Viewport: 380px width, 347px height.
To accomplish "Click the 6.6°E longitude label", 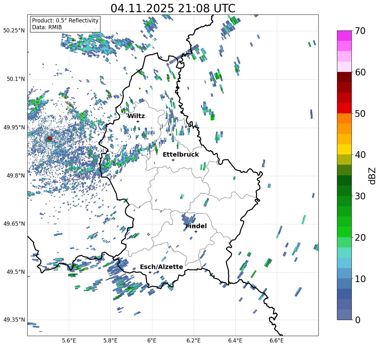I will pos(277,341).
